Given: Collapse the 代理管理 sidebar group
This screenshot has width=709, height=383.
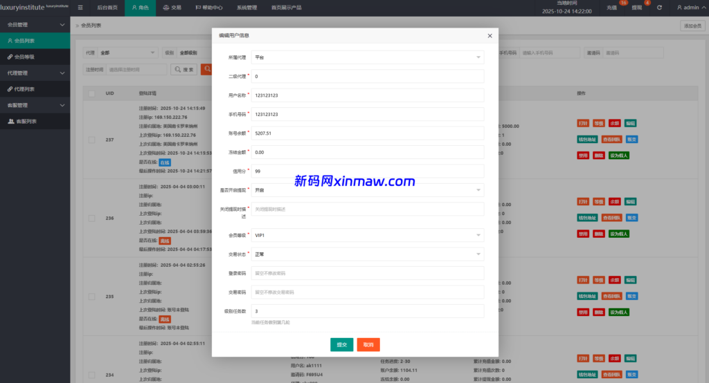Looking at the screenshot, I should point(35,73).
